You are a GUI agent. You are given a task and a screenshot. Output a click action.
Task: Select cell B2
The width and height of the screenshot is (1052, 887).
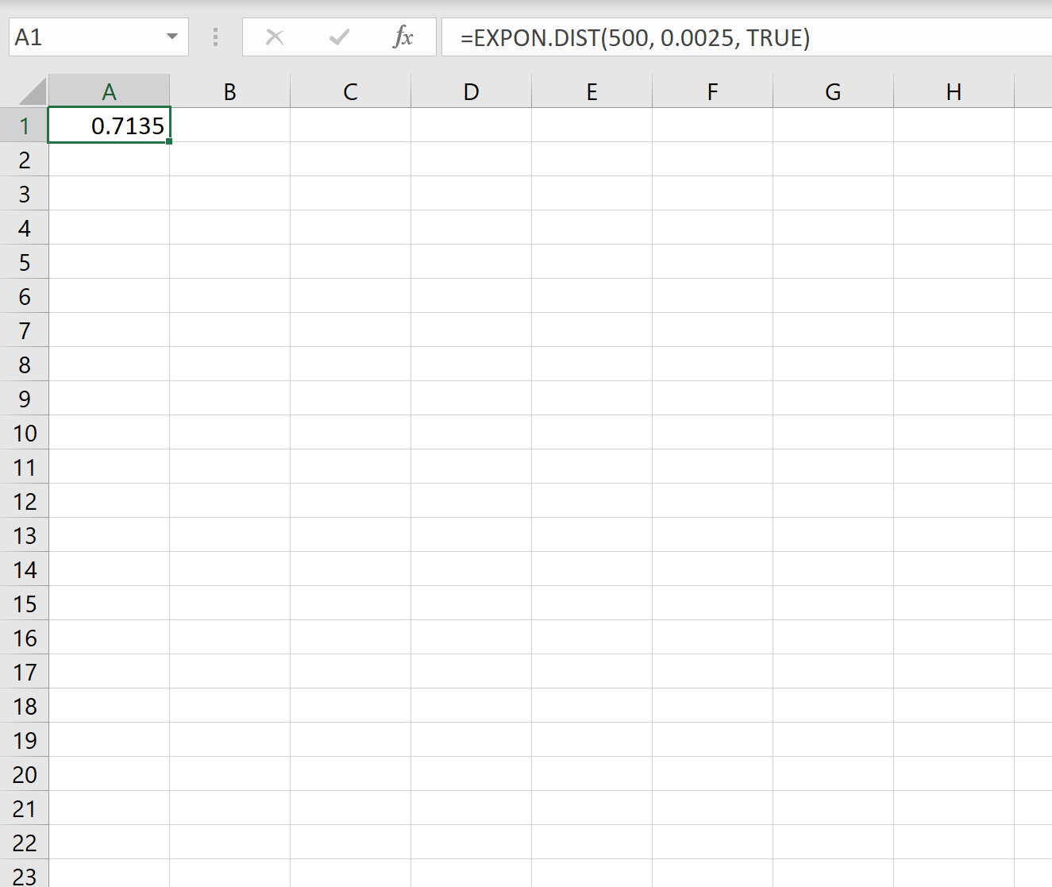[229, 159]
